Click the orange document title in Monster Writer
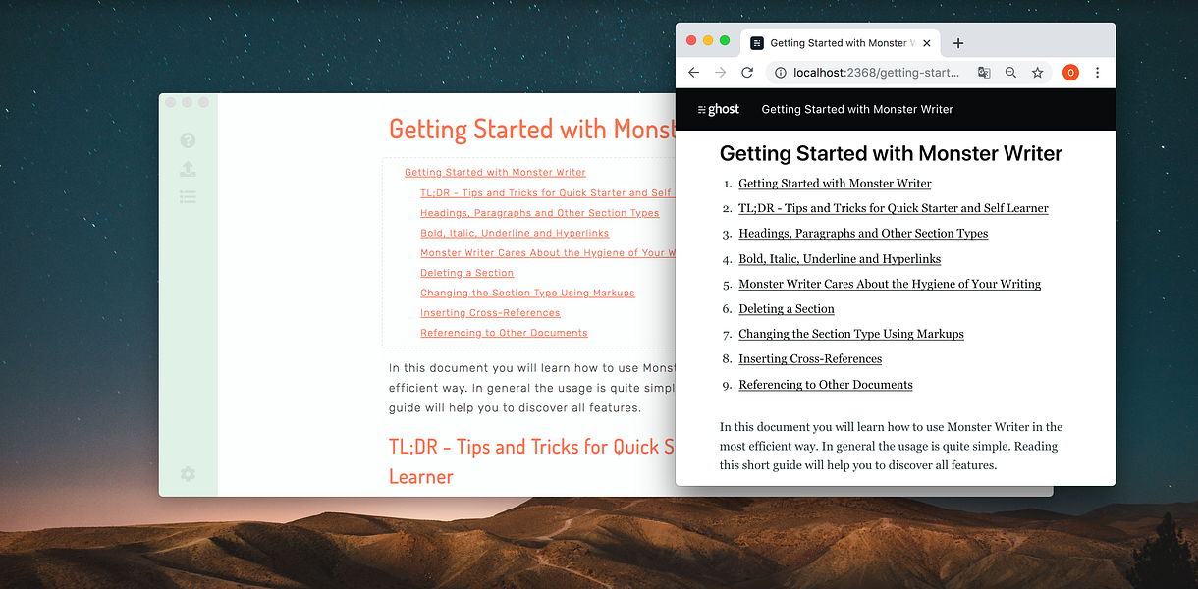Screen dimensions: 1198x589 pyautogui.click(x=532, y=130)
